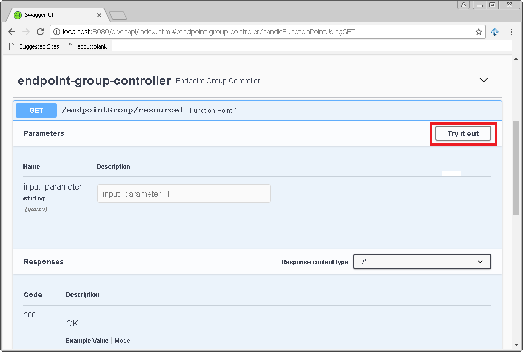Click the Chrome user profile icon
523x352 pixels.
[464, 5]
